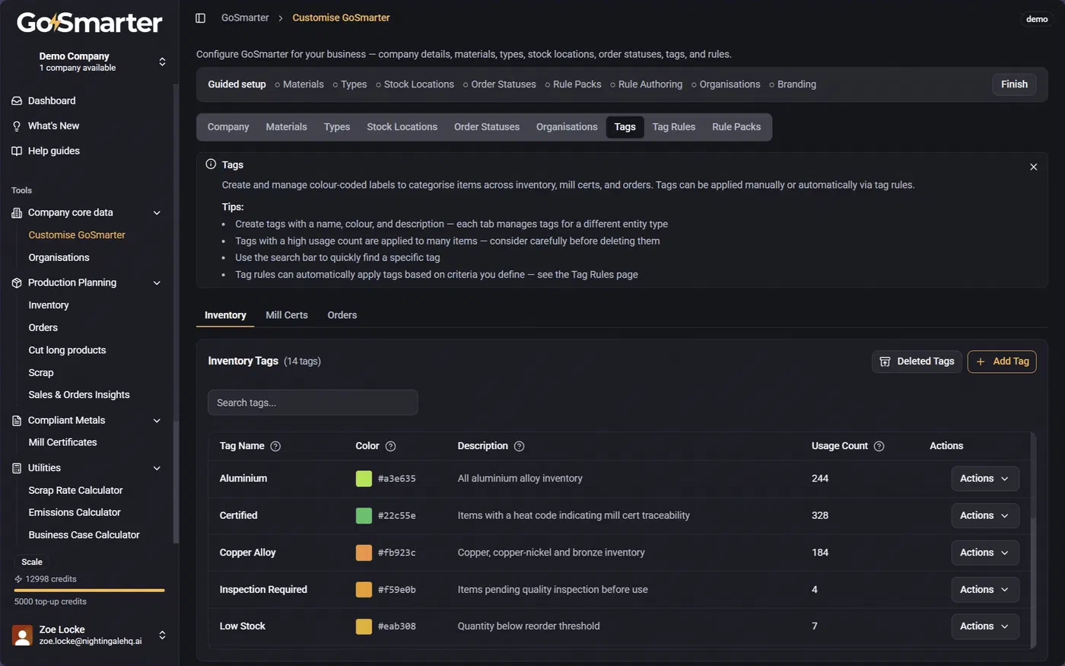The height and width of the screenshot is (666, 1065).
Task: Collapse the Utilities section
Action: (x=157, y=468)
